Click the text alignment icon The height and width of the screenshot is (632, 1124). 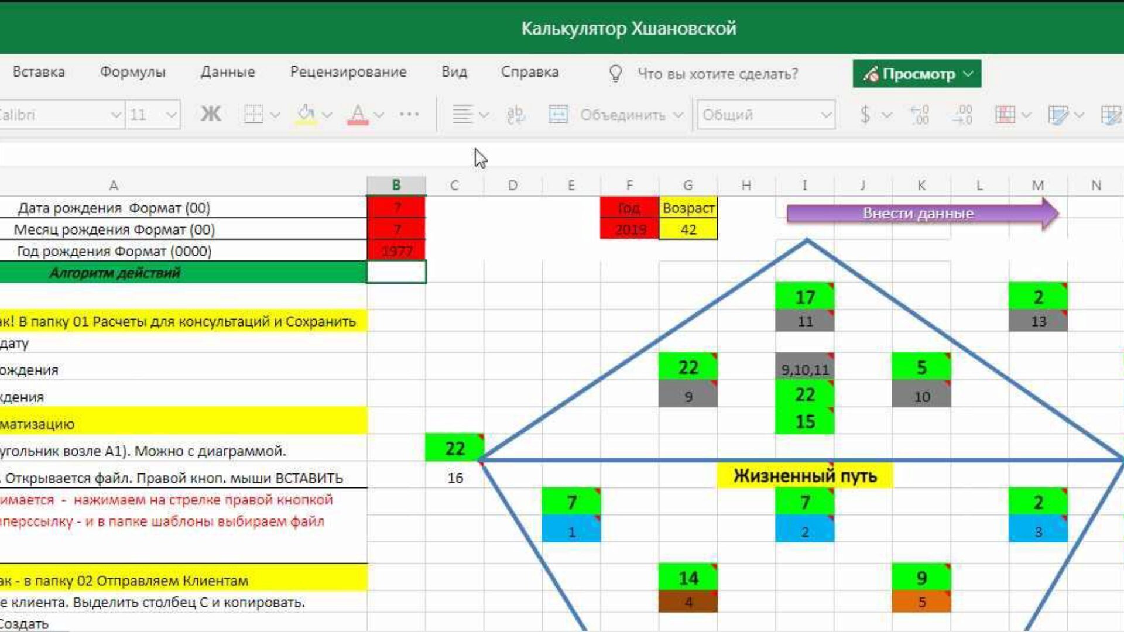[462, 114]
